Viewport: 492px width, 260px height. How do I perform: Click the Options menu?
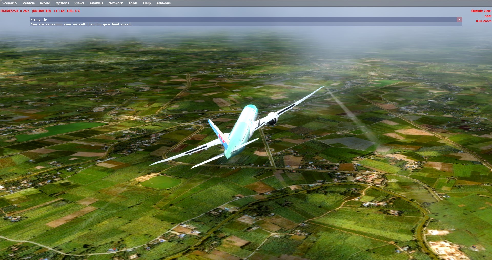[62, 3]
